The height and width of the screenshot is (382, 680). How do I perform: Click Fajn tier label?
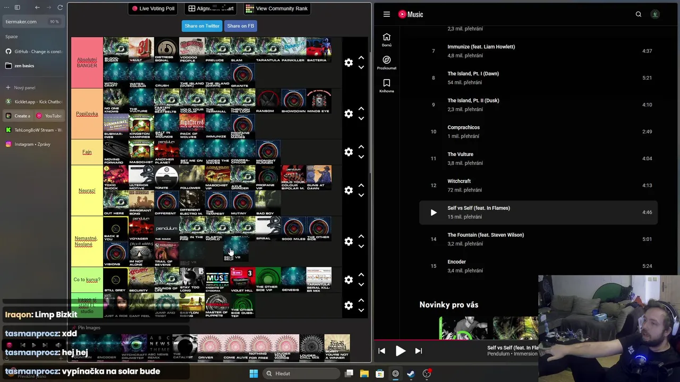coord(87,152)
